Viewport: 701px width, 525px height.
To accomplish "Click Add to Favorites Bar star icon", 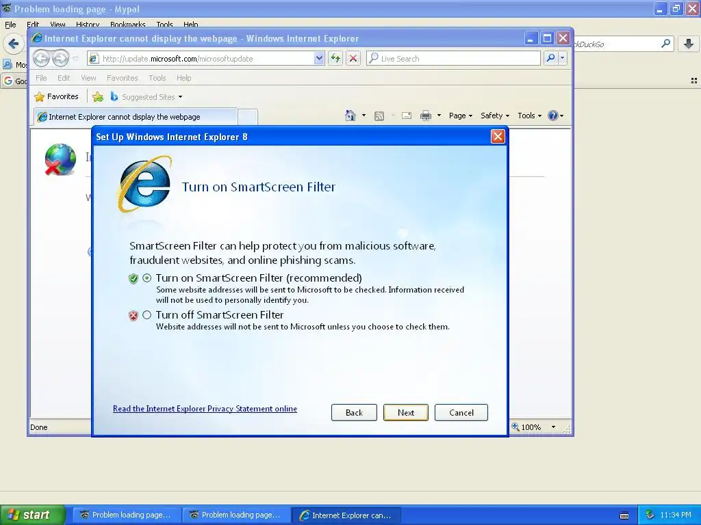I will tap(98, 96).
